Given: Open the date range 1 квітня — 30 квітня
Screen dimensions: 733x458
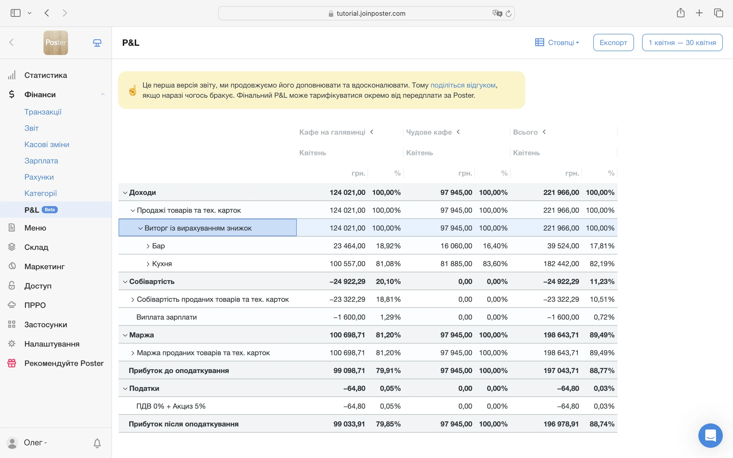Looking at the screenshot, I should tap(682, 43).
